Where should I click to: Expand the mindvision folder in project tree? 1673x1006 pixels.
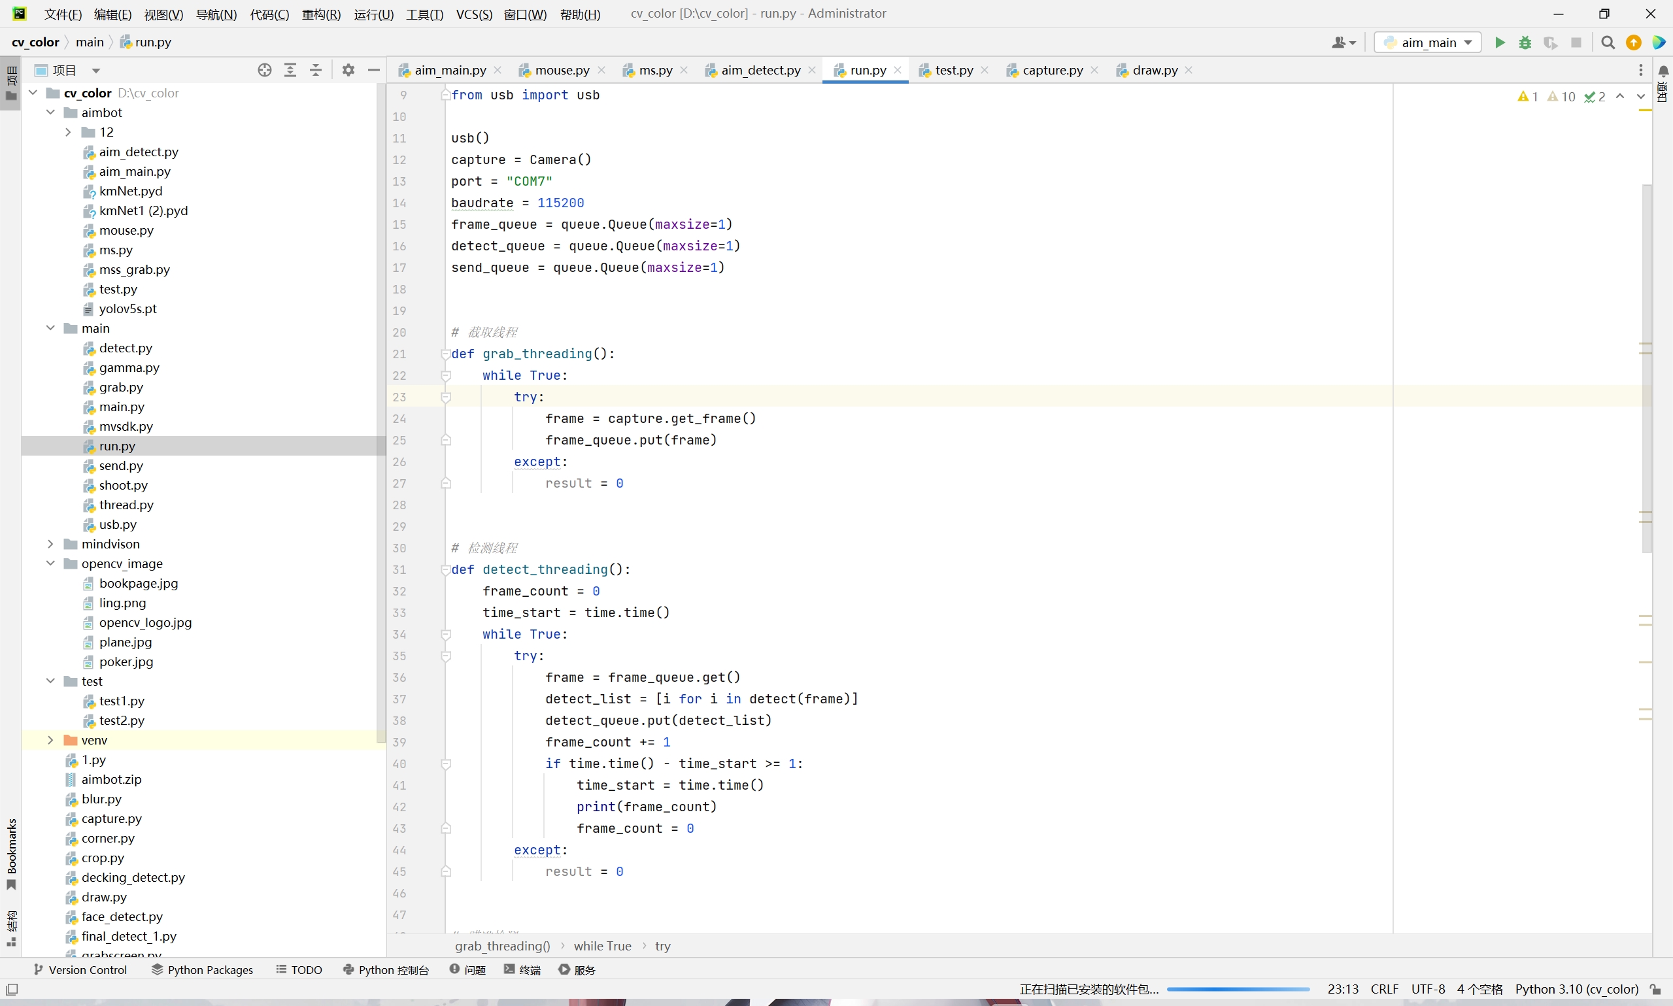(49, 544)
